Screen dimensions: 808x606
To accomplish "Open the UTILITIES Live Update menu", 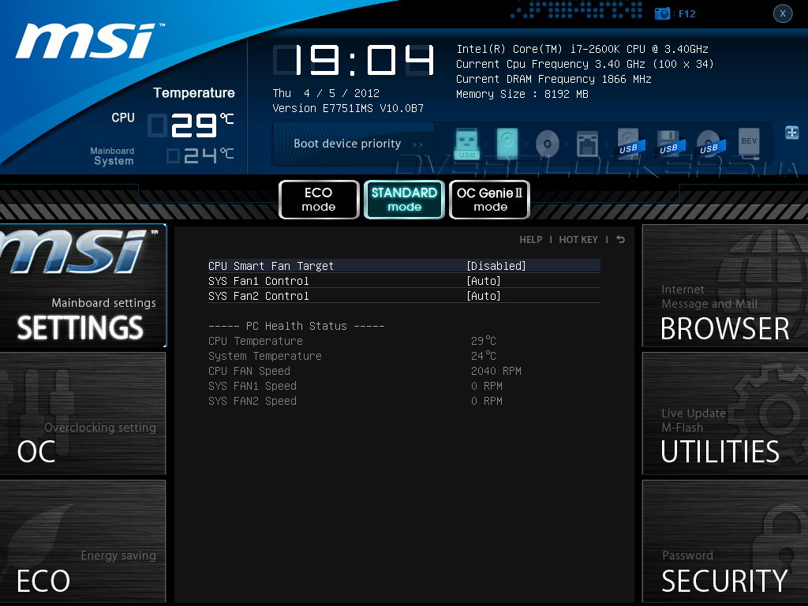I will pos(725,413).
